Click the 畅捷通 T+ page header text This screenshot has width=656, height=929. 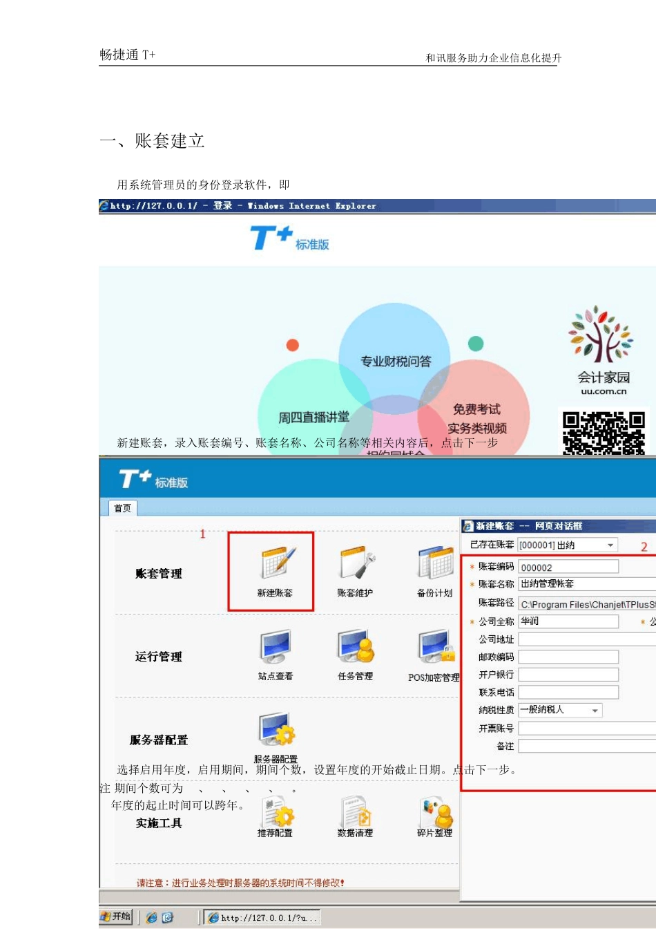point(128,55)
